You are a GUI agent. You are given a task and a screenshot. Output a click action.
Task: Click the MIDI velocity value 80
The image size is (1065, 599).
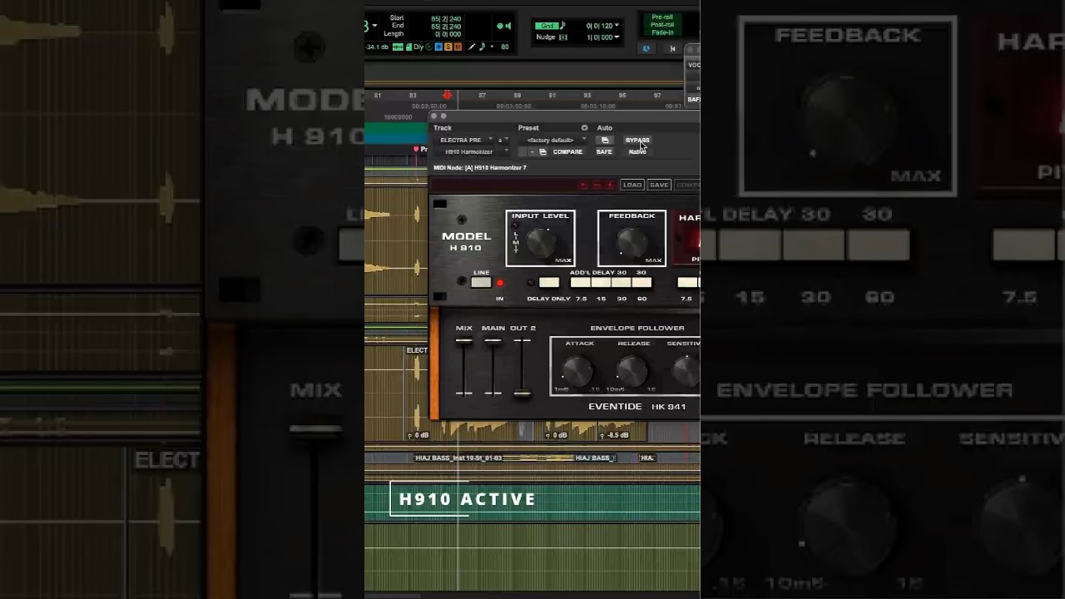tap(504, 47)
